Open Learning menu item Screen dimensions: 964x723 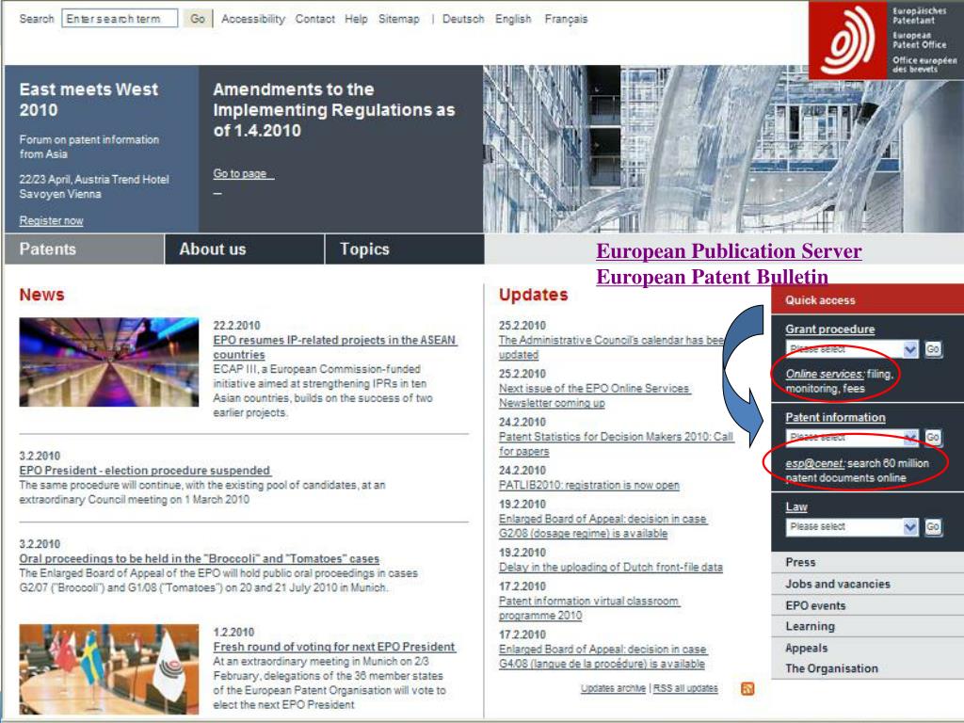[867, 626]
